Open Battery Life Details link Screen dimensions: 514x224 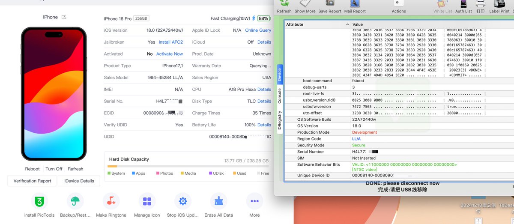click(x=264, y=125)
